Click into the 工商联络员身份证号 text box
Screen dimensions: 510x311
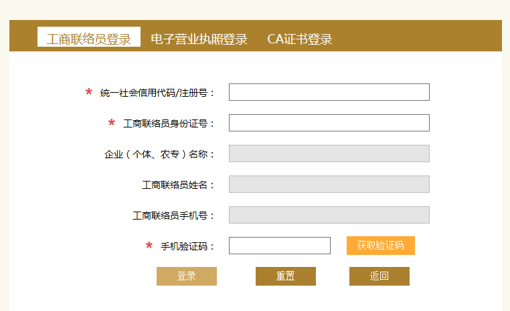[329, 123]
